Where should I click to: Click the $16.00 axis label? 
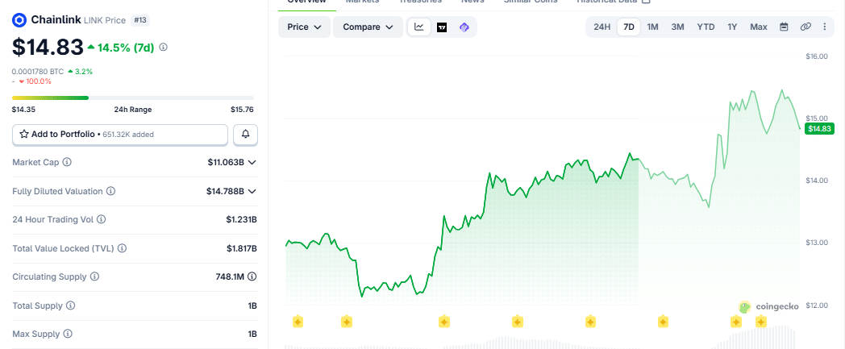pyautogui.click(x=817, y=56)
